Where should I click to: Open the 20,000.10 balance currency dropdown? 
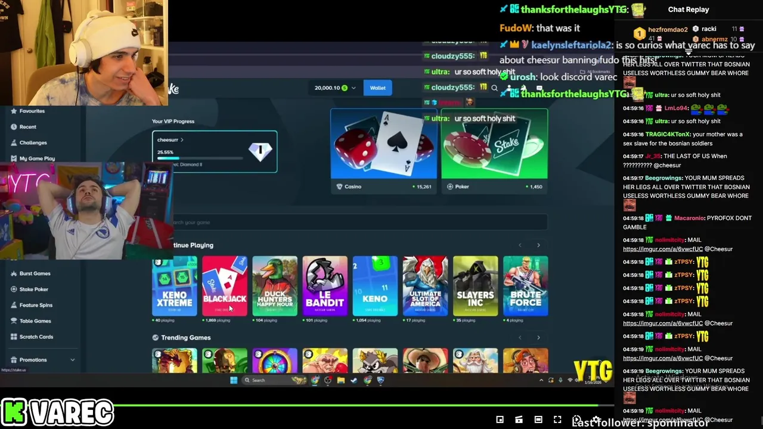(x=335, y=88)
